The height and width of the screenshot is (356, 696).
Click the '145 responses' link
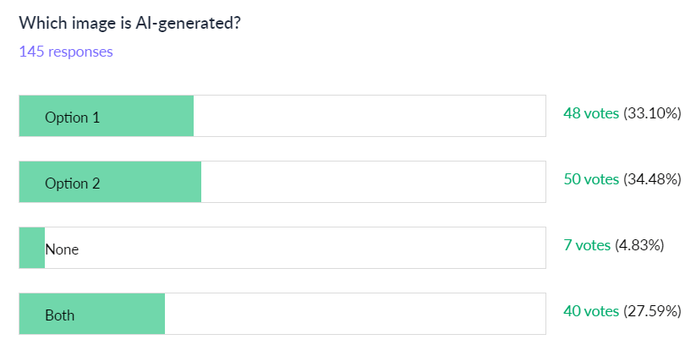point(66,52)
